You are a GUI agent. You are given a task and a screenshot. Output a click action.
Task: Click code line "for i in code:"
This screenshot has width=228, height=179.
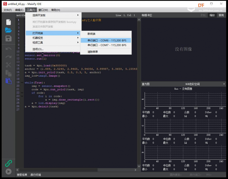50,96
